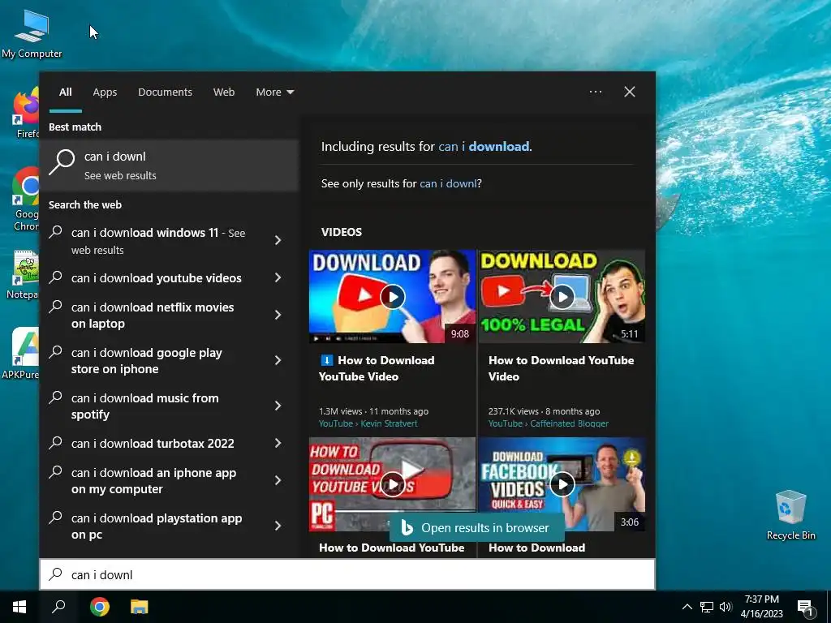Open the network status tray icon

pyautogui.click(x=707, y=607)
